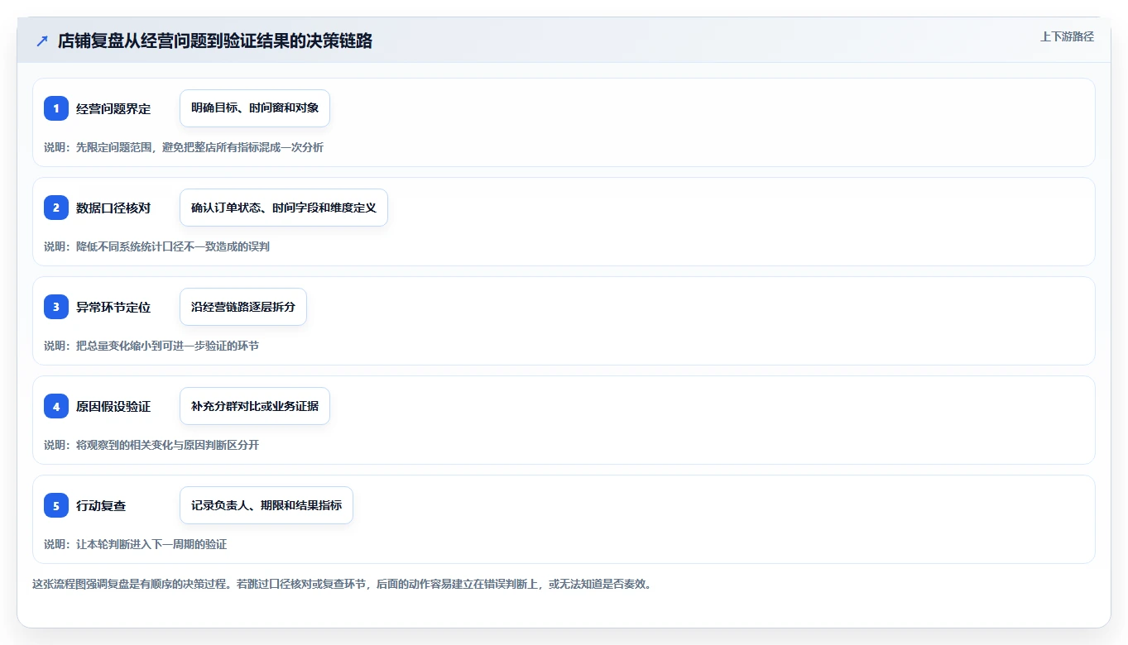Click the 上下游路径 label in header
The width and height of the screenshot is (1128, 645).
1067,36
